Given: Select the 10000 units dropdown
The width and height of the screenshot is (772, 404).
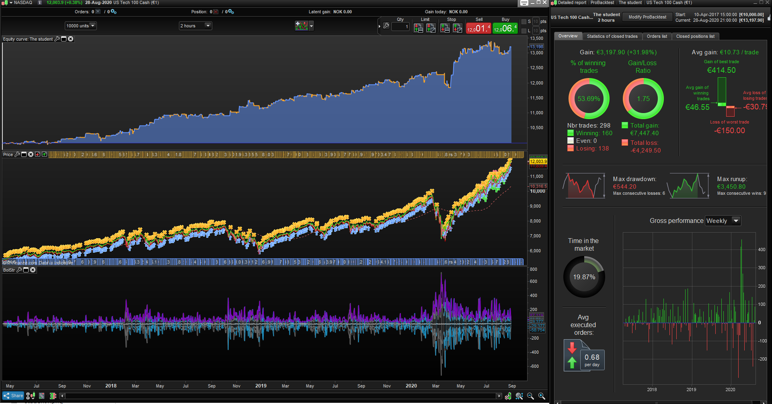Looking at the screenshot, I should point(80,26).
